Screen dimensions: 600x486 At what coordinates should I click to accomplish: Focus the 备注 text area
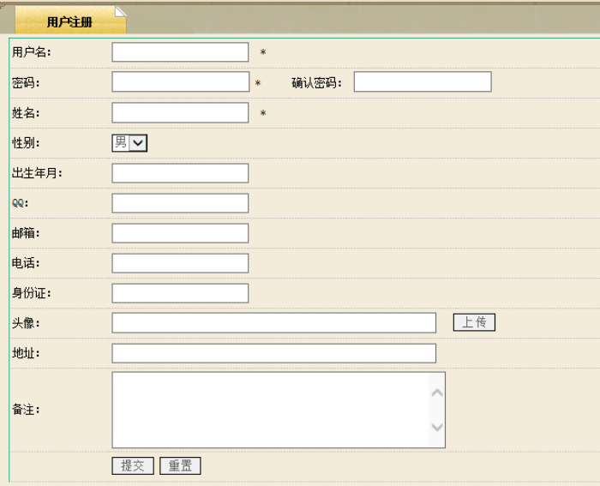click(279, 410)
